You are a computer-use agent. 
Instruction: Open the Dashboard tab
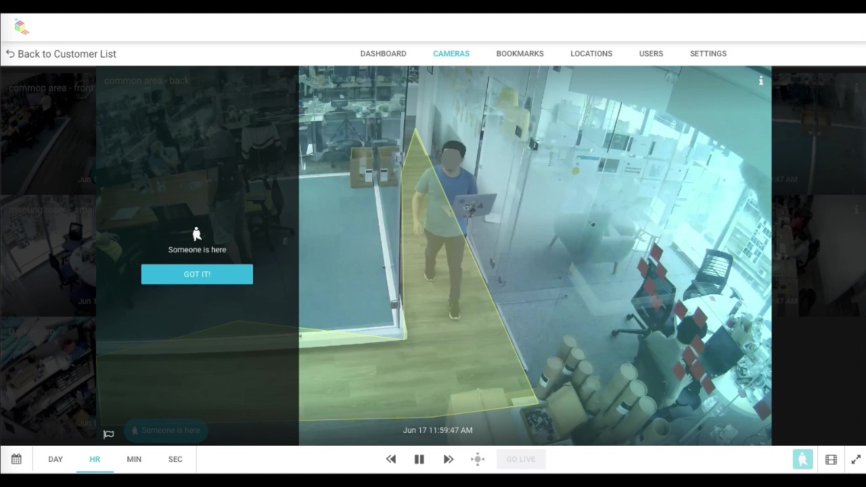383,53
